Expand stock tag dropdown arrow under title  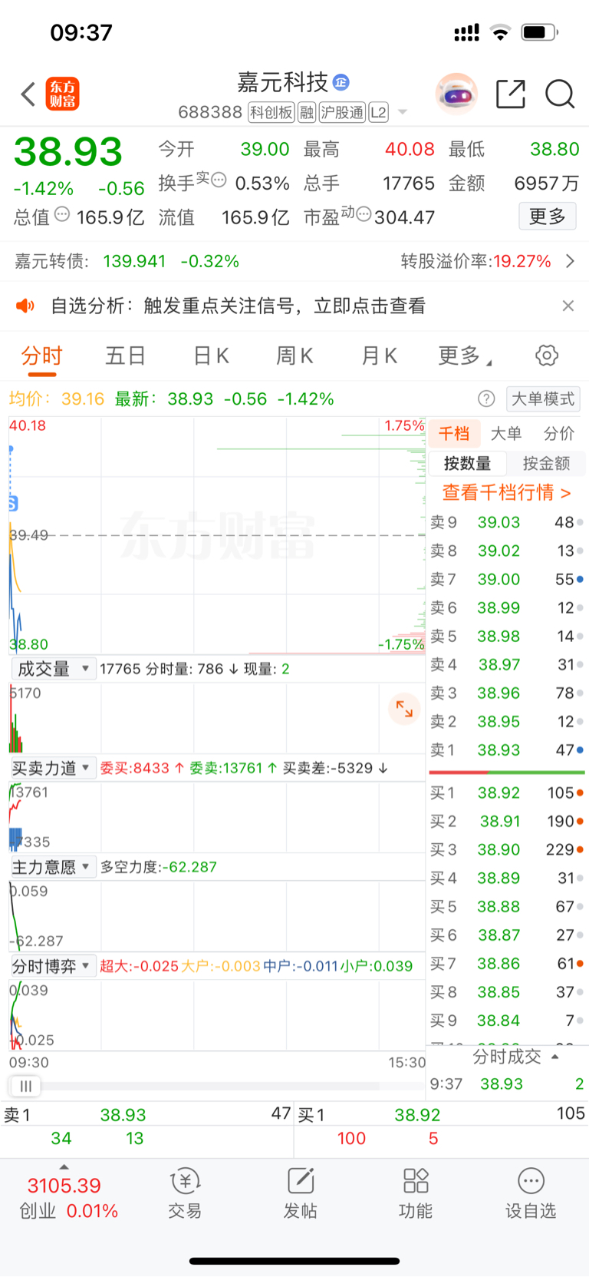[x=403, y=113]
